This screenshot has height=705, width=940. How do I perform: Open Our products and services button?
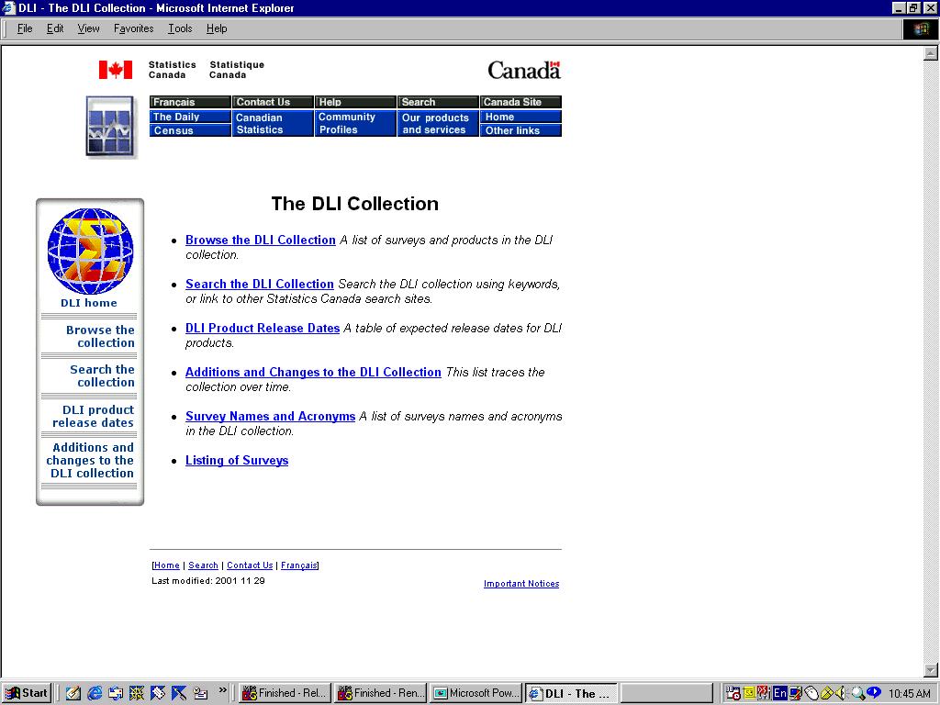[438, 124]
